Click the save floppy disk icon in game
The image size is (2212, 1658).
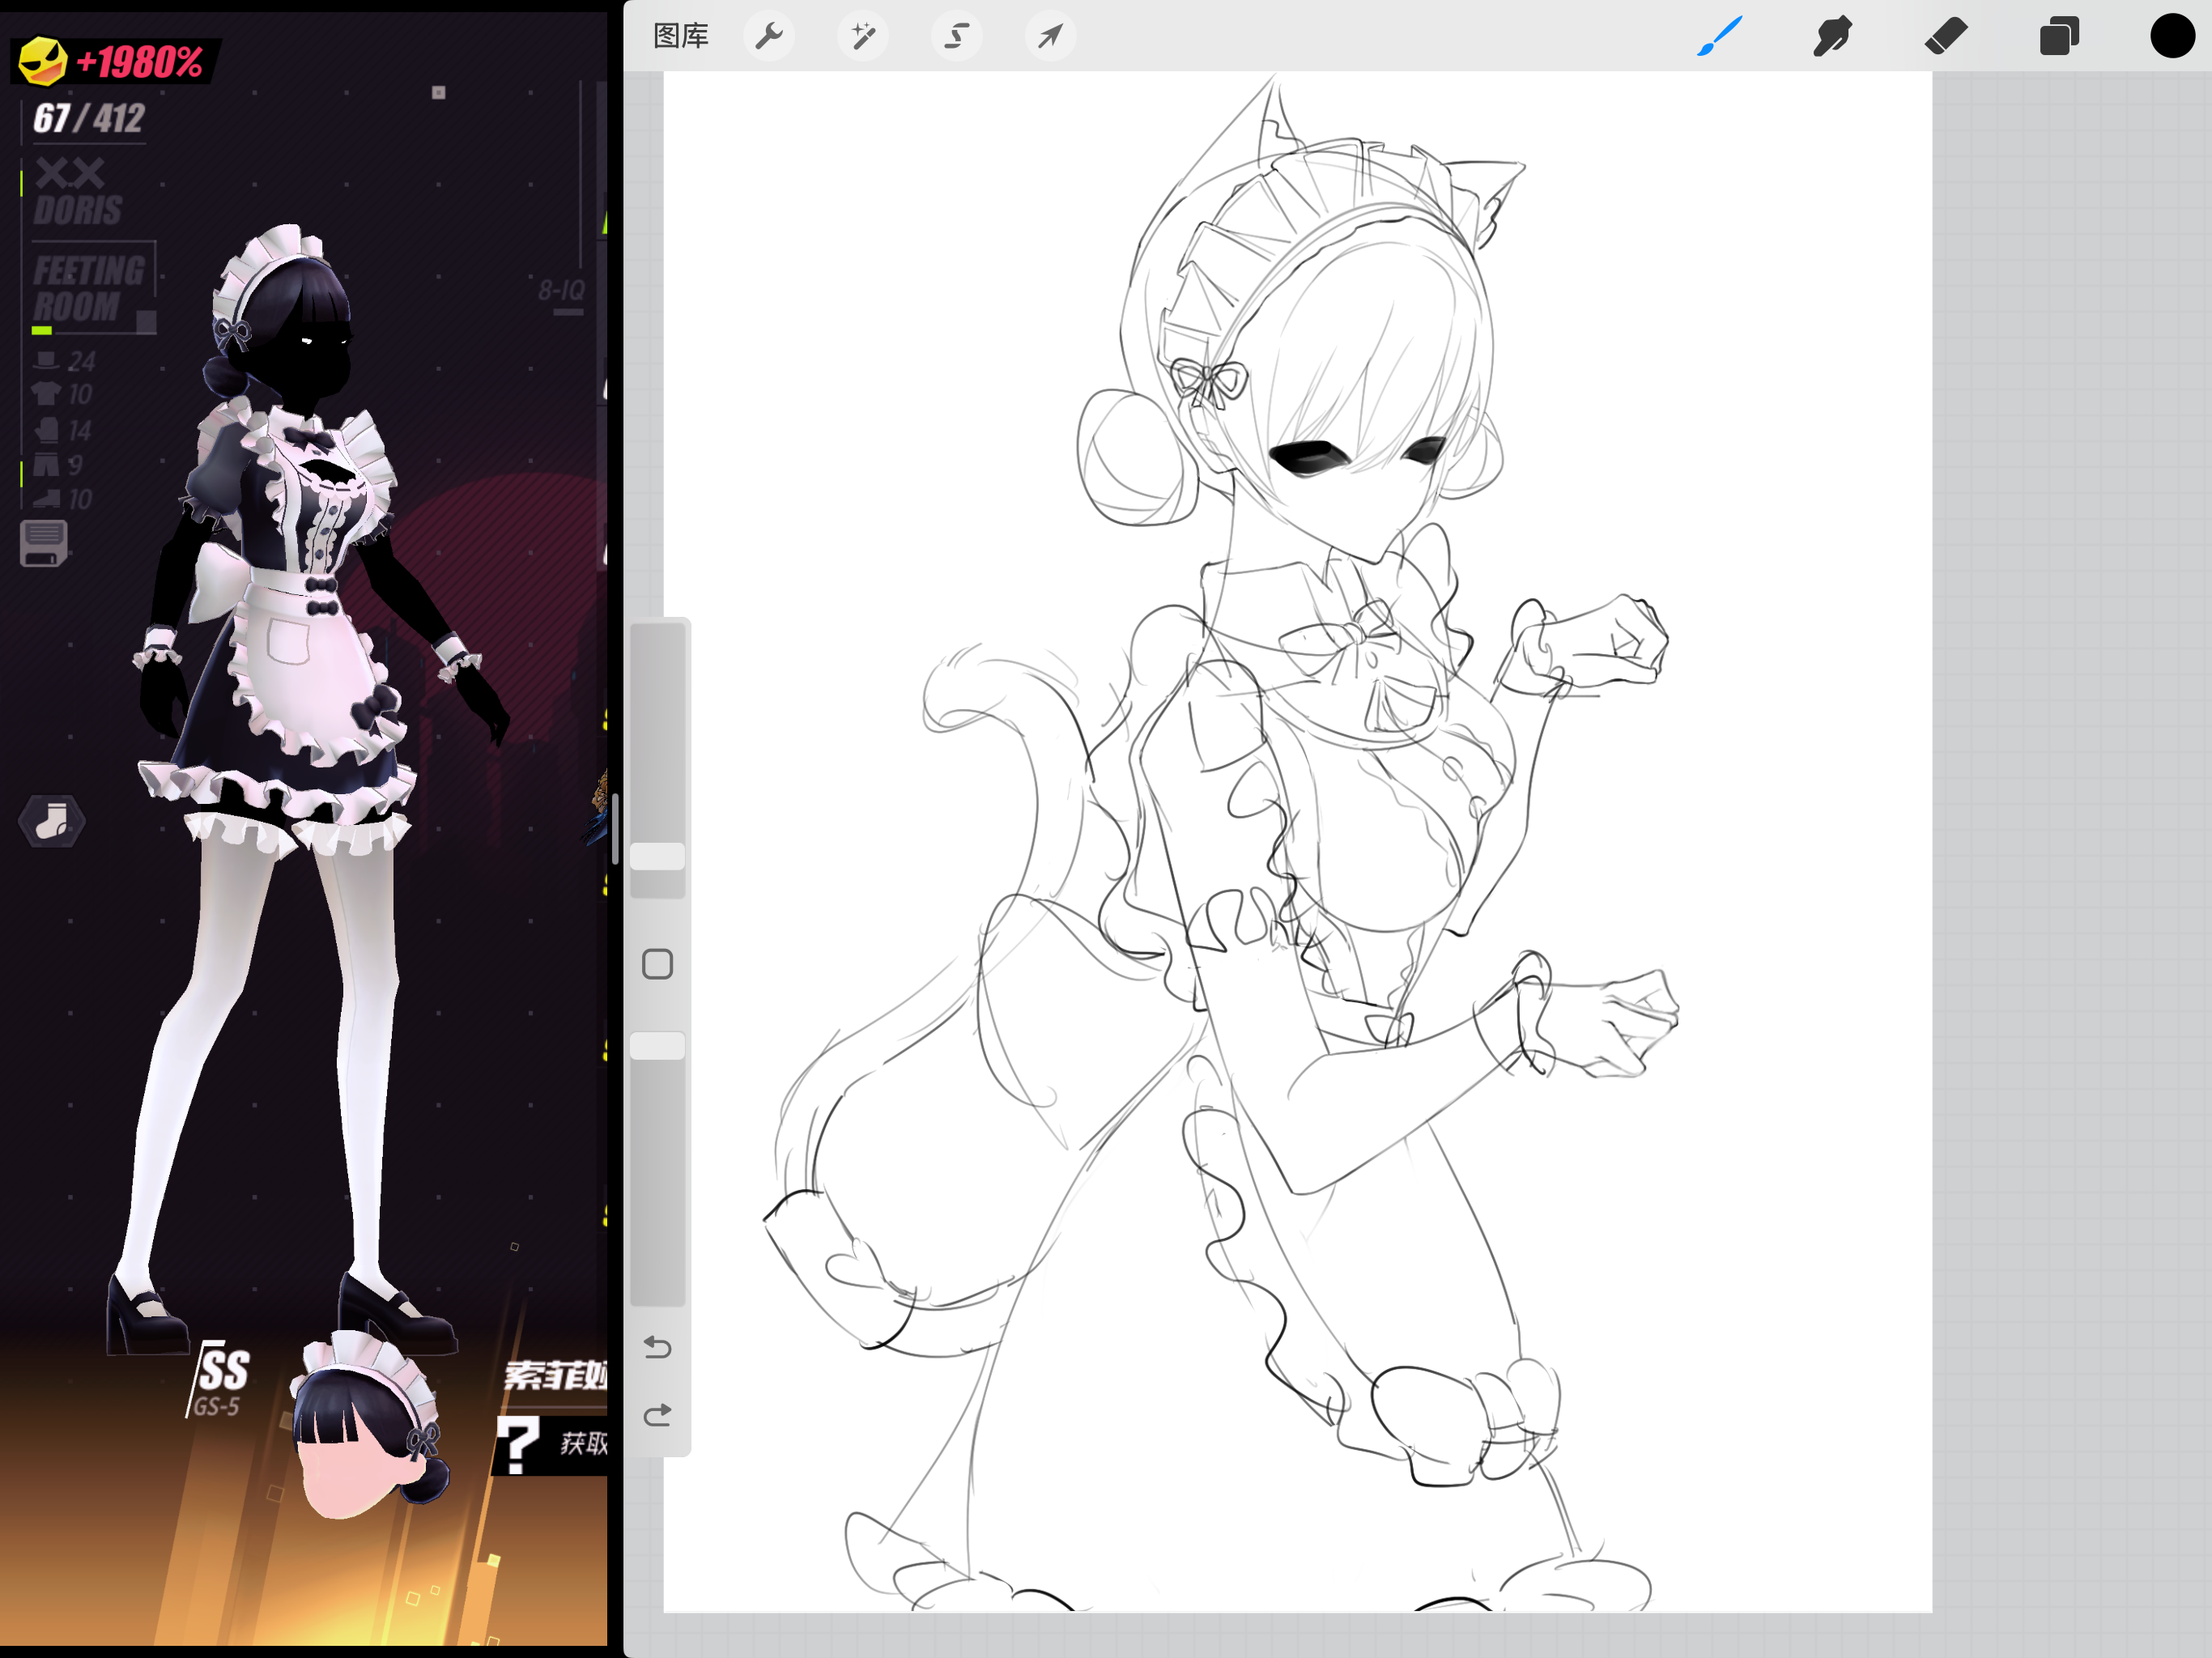click(x=43, y=544)
